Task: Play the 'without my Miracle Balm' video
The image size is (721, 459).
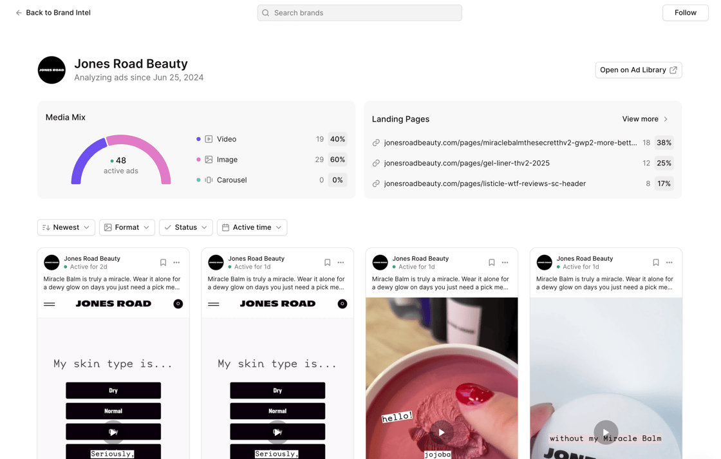Action: click(x=605, y=432)
